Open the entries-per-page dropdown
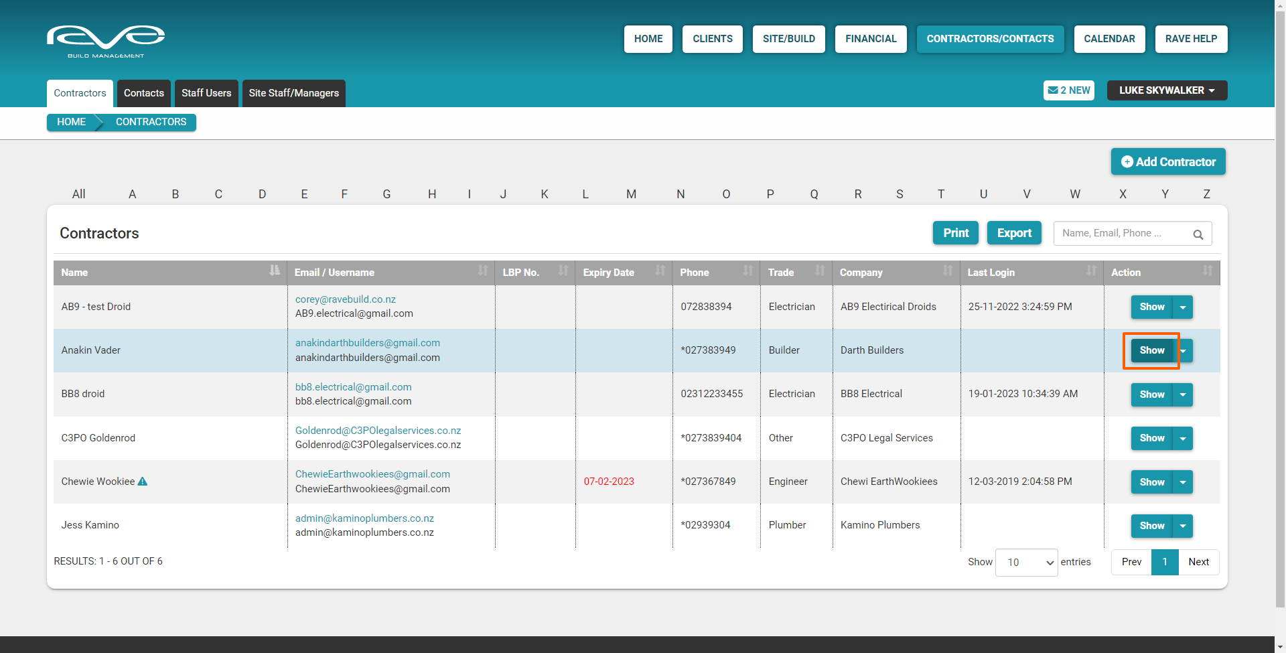Viewport: 1286px width, 653px height. (x=1027, y=563)
